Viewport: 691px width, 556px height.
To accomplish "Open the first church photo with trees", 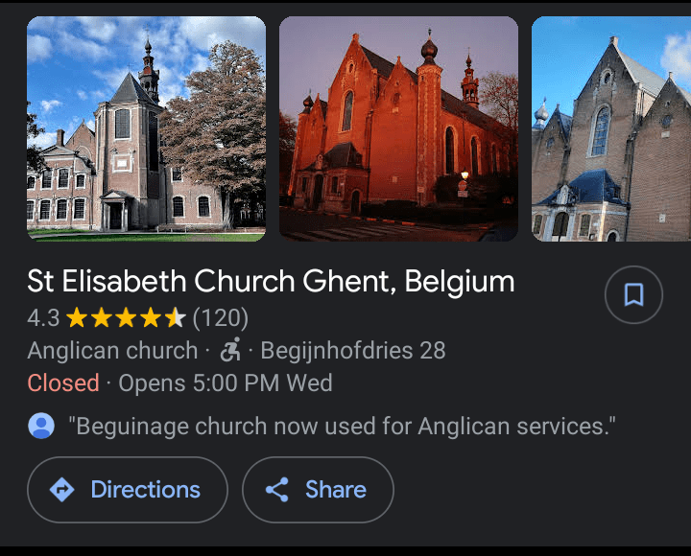I will pyautogui.click(x=146, y=127).
